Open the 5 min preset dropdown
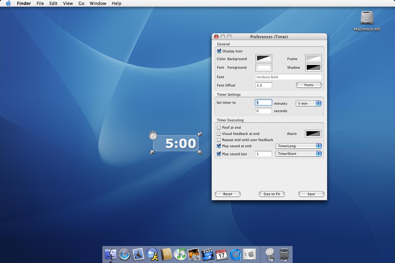The width and height of the screenshot is (395, 263). pos(308,103)
